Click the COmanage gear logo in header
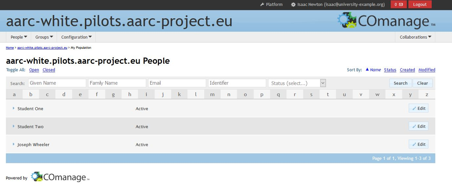 coord(347,20)
